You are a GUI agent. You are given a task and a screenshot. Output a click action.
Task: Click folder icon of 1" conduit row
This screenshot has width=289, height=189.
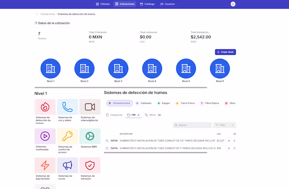click(107, 148)
